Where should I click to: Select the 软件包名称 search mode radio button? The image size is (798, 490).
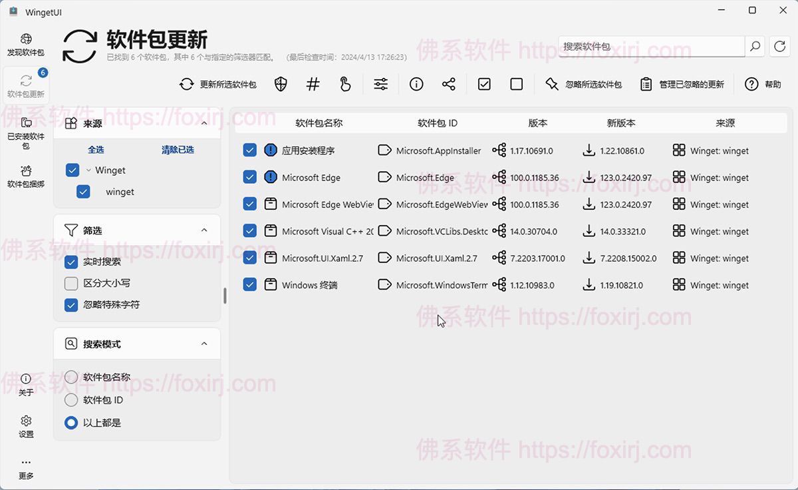[x=70, y=377]
